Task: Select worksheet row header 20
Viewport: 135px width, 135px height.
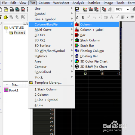Action: point(44,118)
